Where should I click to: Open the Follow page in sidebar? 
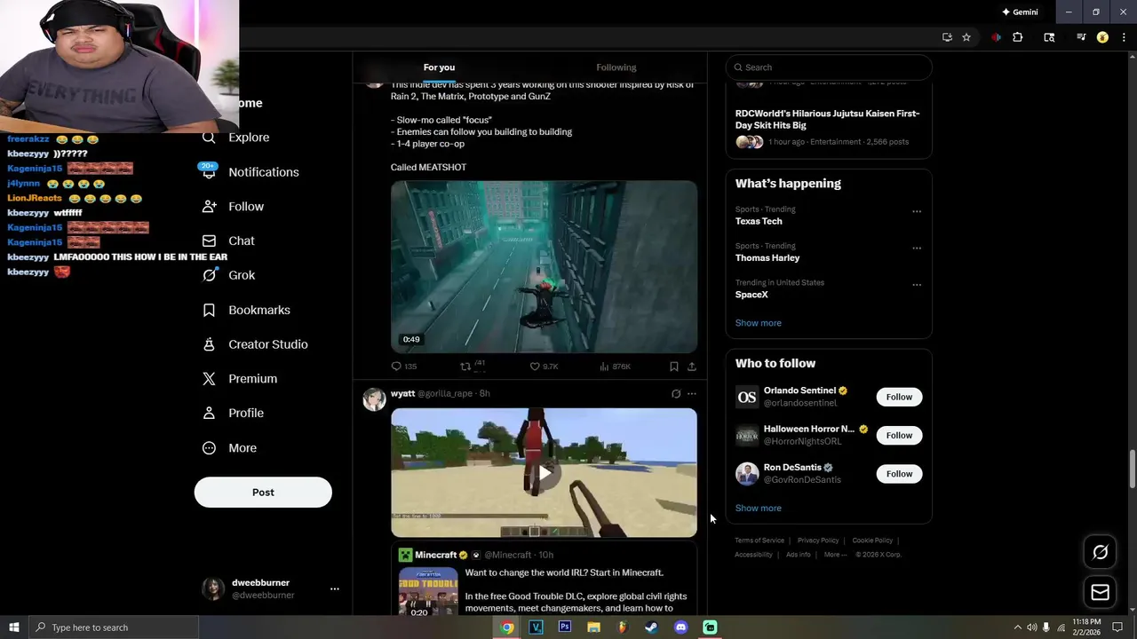[233, 207]
